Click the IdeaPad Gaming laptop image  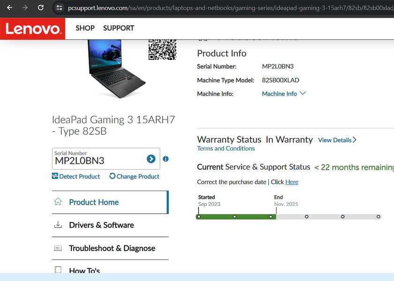(x=111, y=68)
